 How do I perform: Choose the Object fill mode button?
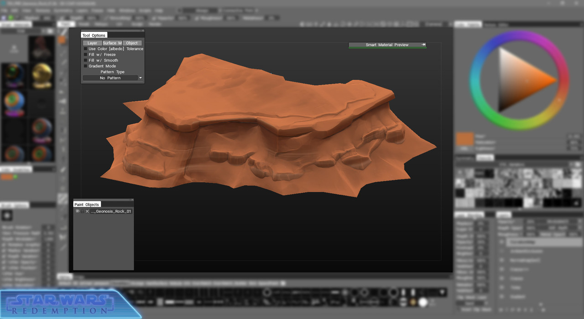point(132,43)
